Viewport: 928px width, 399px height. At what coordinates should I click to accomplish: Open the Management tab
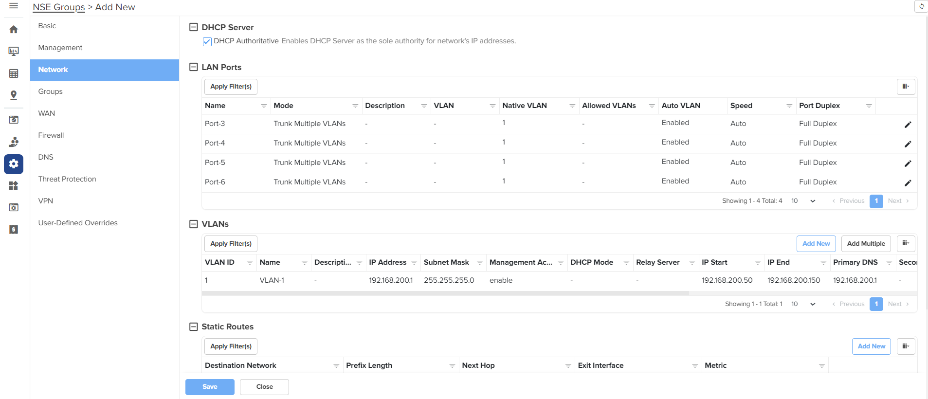click(105, 48)
